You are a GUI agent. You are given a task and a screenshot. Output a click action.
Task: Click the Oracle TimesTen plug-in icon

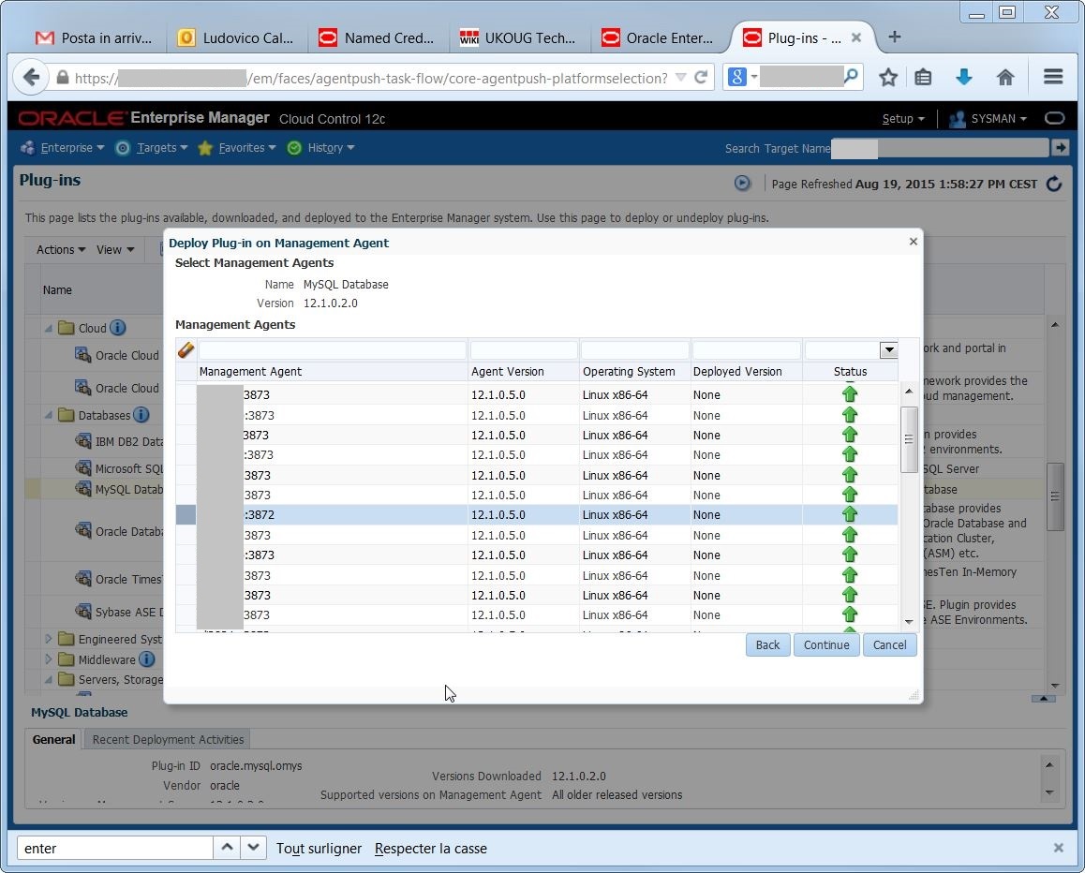pos(83,578)
